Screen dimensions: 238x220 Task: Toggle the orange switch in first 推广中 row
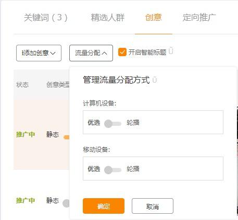pyautogui.click(x=67, y=137)
